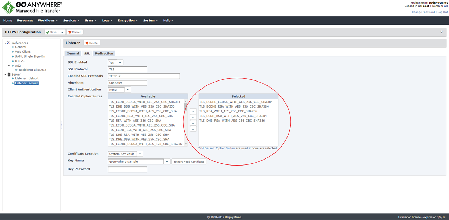
Task: Open the JVM Default Cipher Suites link
Action: pyautogui.click(x=216, y=148)
